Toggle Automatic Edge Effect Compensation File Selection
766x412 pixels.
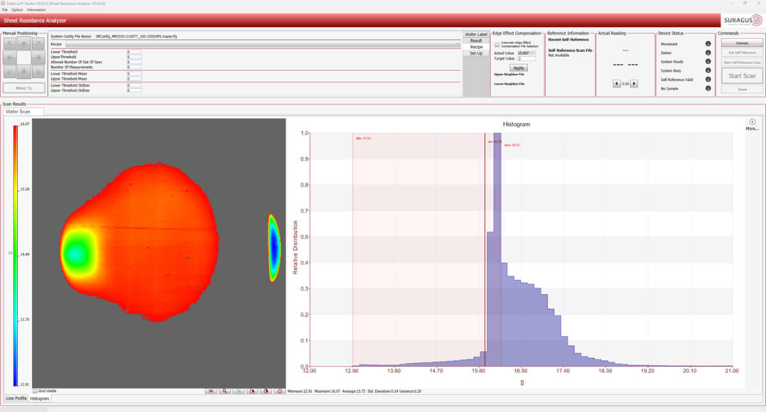tap(498, 45)
